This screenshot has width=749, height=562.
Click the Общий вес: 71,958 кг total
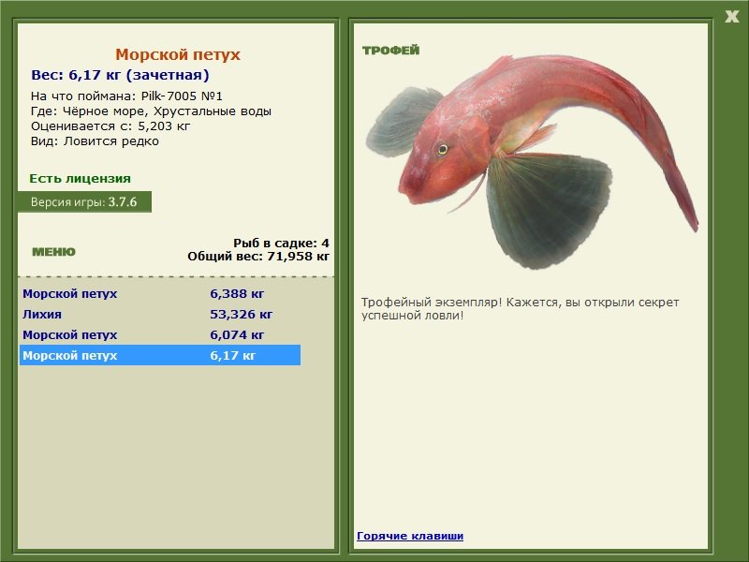pos(257,255)
